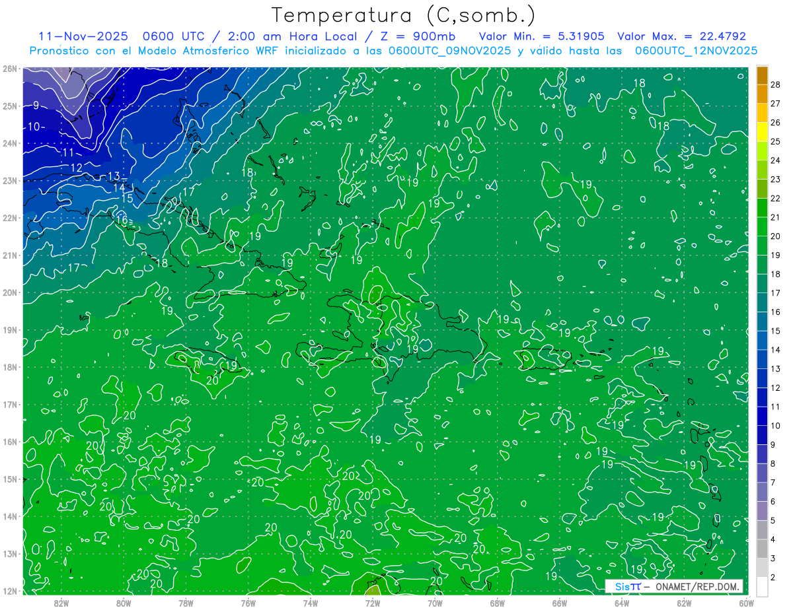This screenshot has height=612, width=793.
Task: Select the top orange-brown legend swatch above 28
Action: click(x=762, y=75)
